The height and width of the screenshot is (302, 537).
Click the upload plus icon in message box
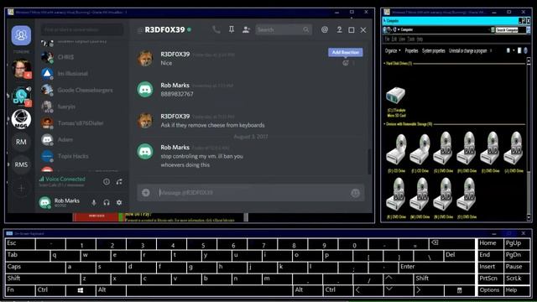coord(146,193)
